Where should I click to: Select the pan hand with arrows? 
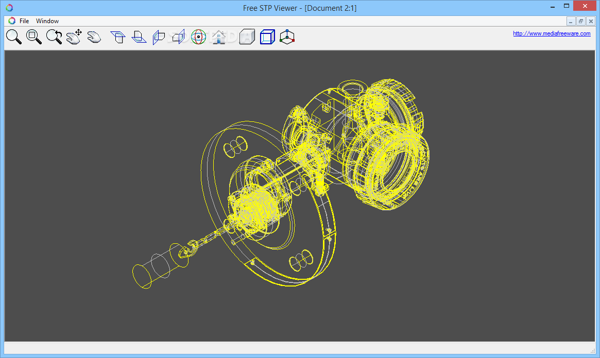(74, 37)
